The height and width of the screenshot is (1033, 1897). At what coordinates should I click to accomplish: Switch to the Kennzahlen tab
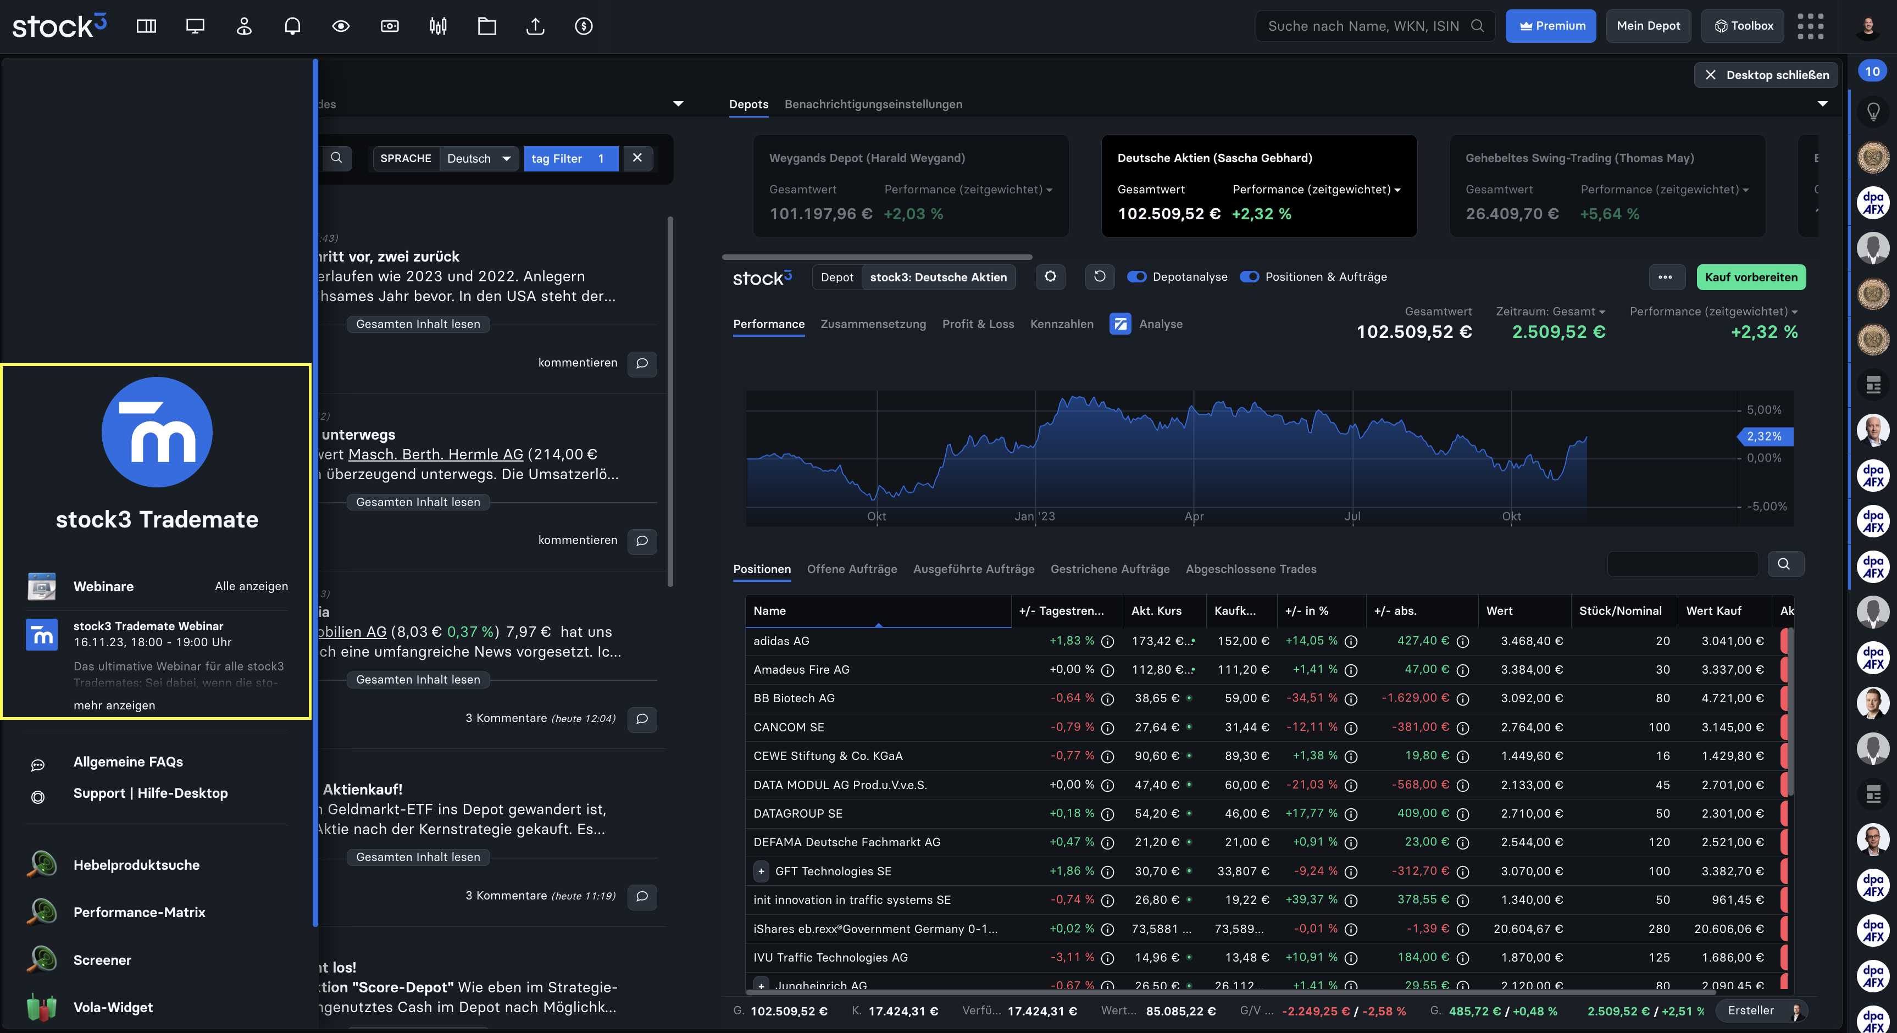[1062, 324]
